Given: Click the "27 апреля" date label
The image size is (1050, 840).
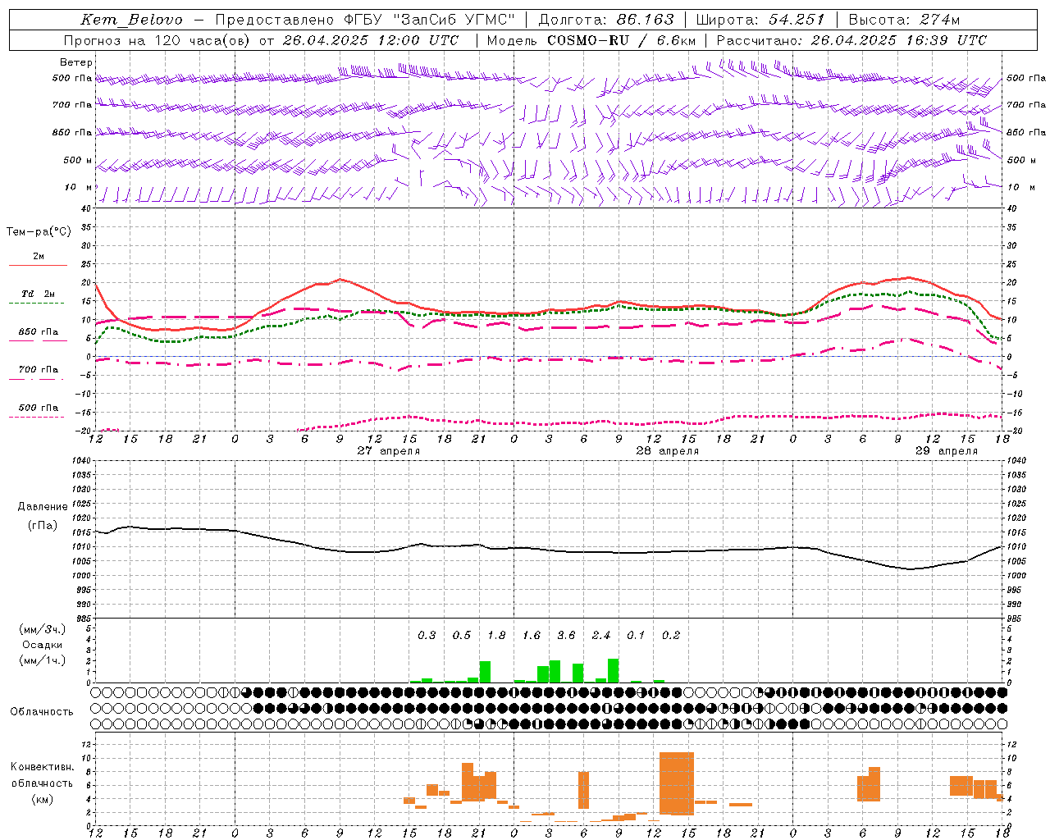Looking at the screenshot, I should (389, 451).
